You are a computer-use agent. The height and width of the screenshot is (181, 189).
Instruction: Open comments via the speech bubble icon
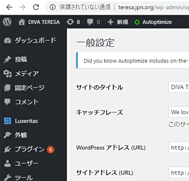[x=90, y=22]
